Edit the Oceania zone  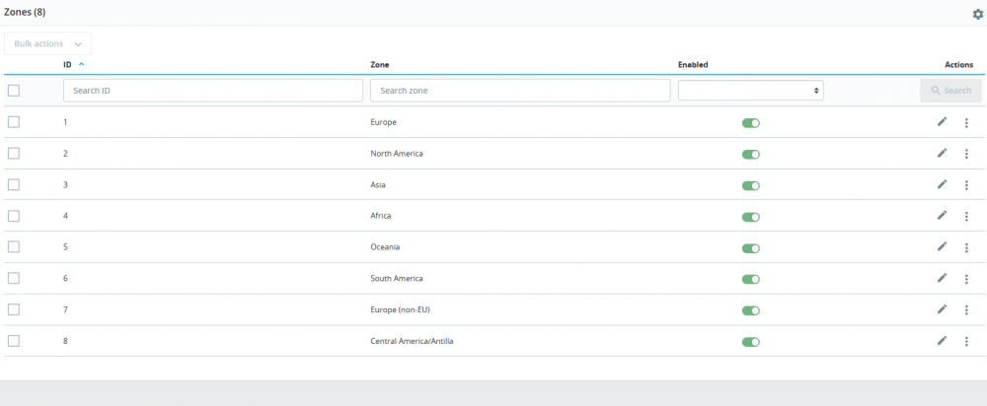(942, 246)
